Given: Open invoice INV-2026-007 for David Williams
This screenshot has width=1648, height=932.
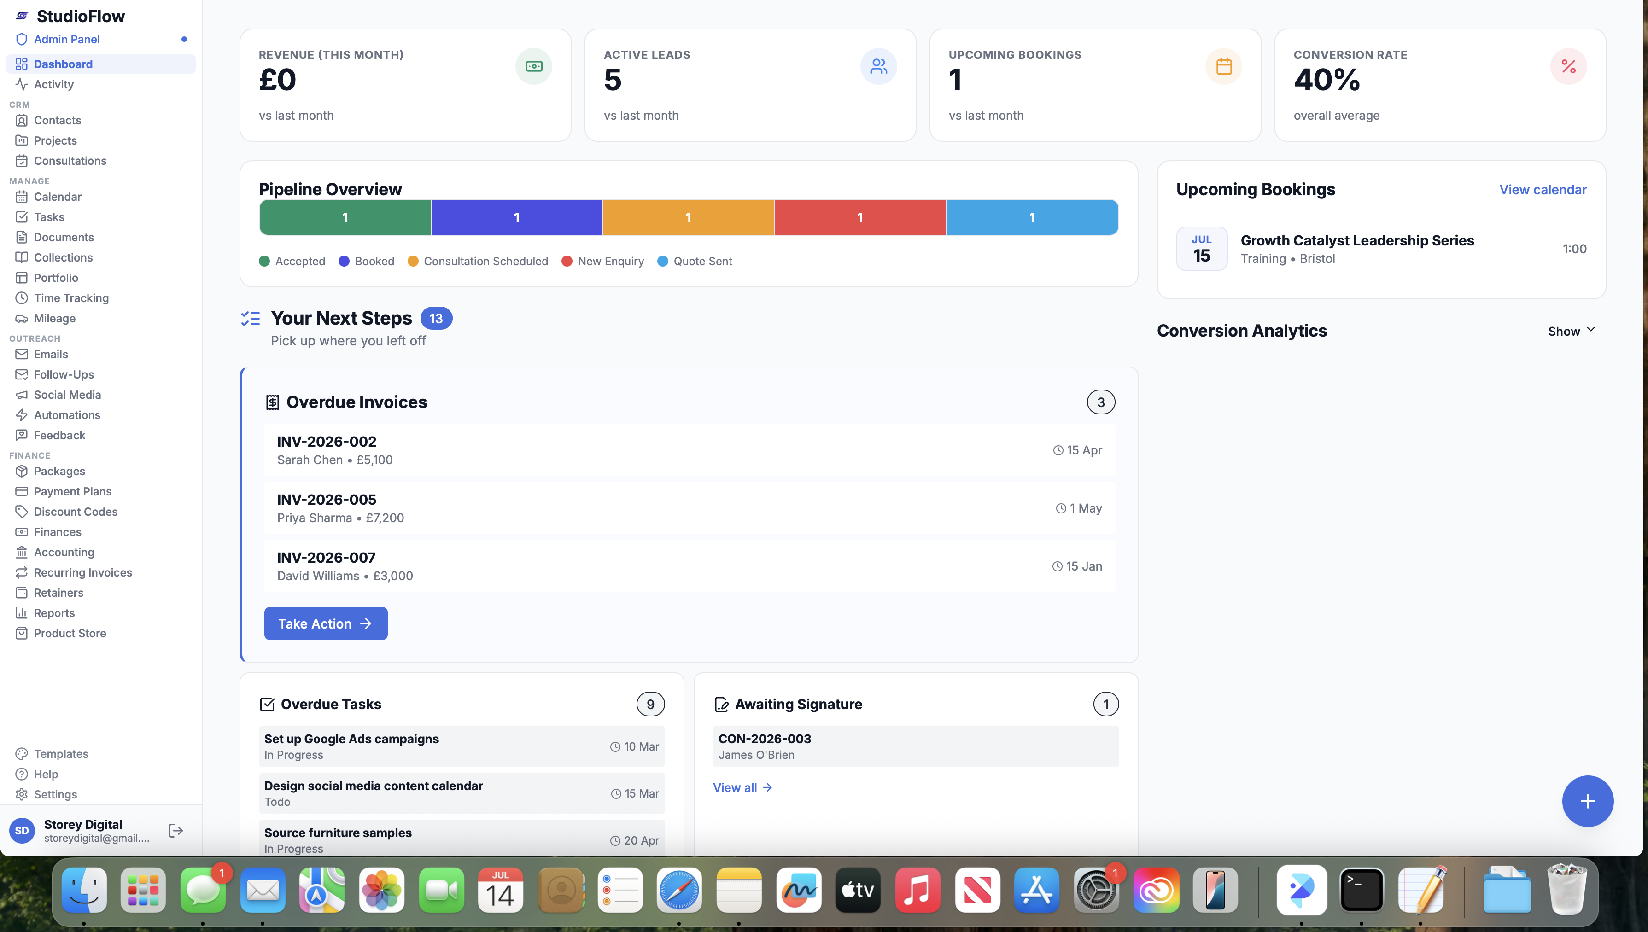Looking at the screenshot, I should point(690,566).
